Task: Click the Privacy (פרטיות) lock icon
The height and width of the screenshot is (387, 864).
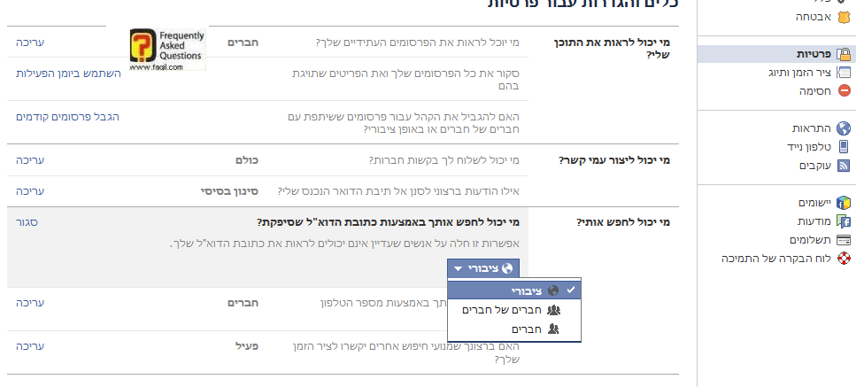Action: click(x=844, y=53)
